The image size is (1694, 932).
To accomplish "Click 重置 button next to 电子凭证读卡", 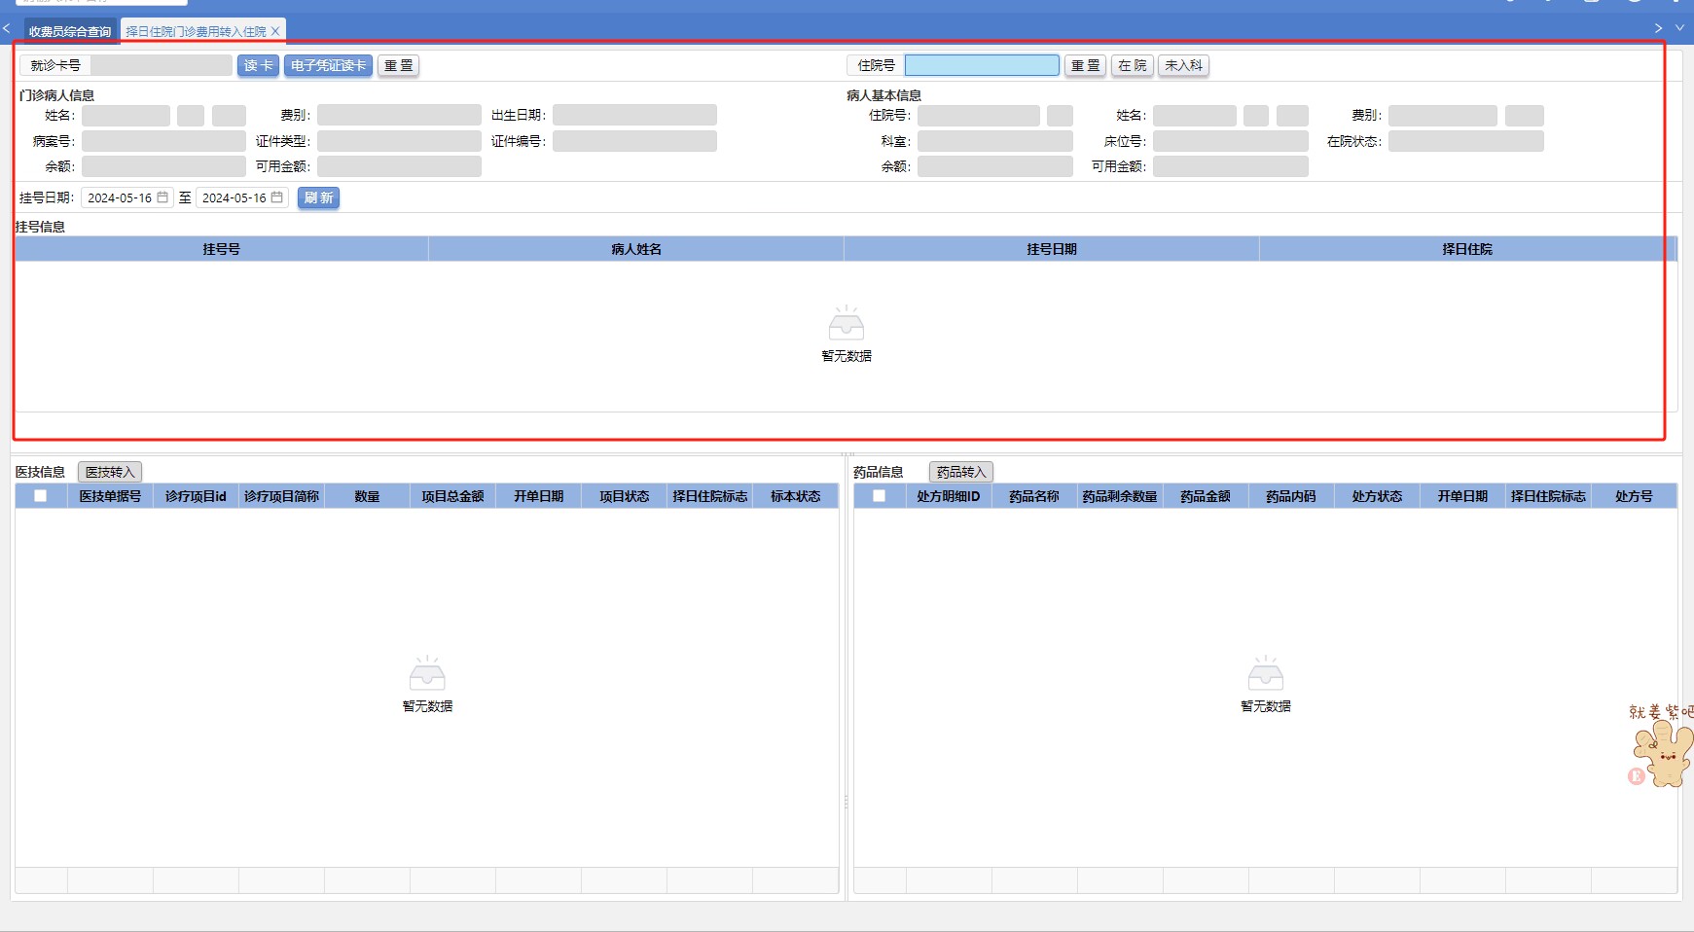I will pyautogui.click(x=398, y=65).
